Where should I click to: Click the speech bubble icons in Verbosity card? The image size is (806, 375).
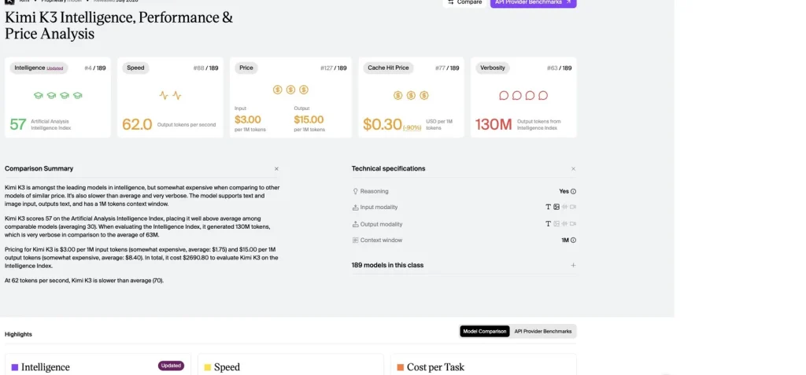pyautogui.click(x=523, y=96)
